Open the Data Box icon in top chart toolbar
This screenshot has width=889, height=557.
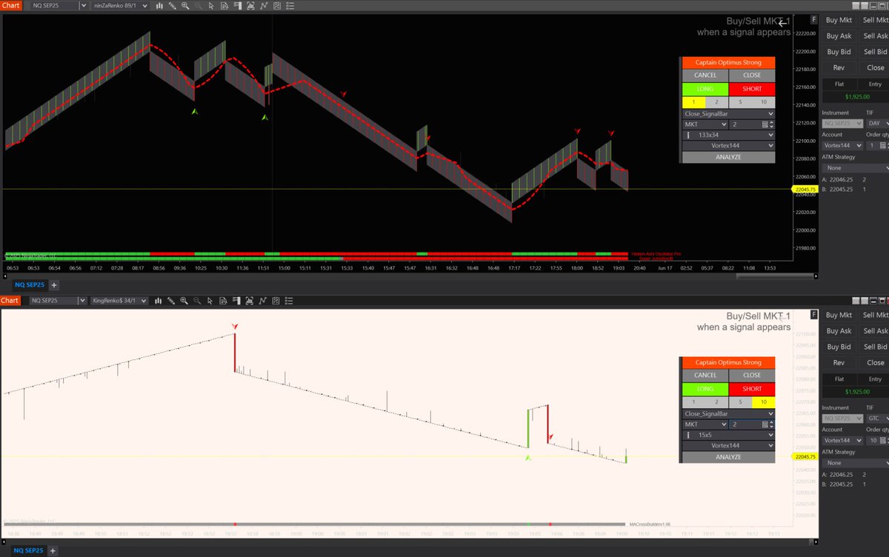pos(224,5)
